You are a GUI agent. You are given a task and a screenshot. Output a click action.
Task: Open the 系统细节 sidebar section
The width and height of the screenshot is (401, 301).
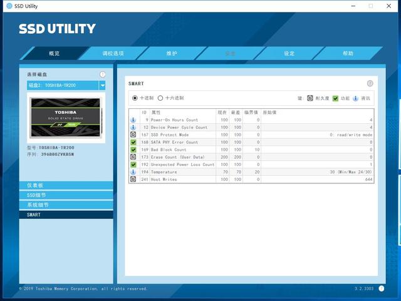coord(66,205)
